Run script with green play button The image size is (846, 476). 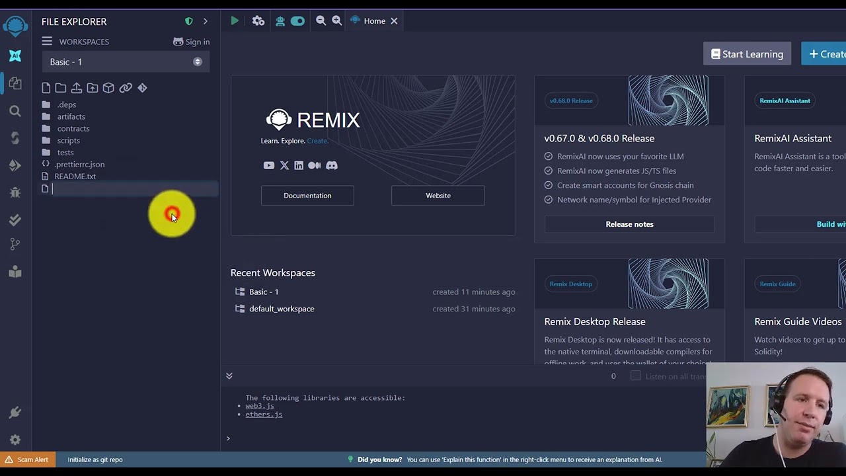pyautogui.click(x=235, y=21)
